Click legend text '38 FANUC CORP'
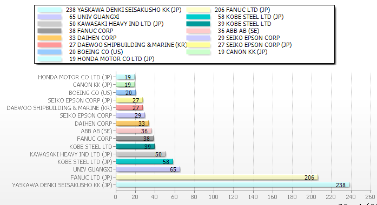This screenshot has height=205, width=377. pyautogui.click(x=91, y=31)
